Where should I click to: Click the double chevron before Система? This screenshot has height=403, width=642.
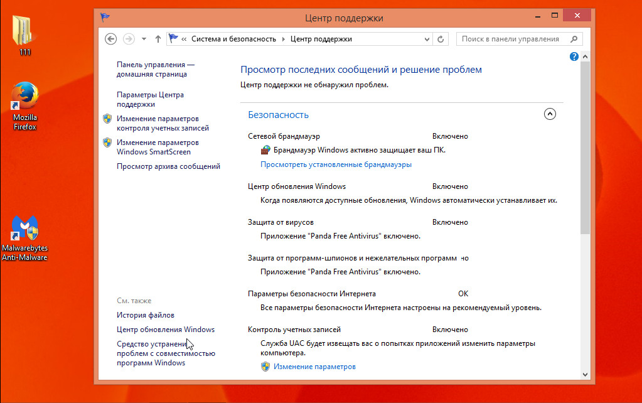click(x=184, y=40)
